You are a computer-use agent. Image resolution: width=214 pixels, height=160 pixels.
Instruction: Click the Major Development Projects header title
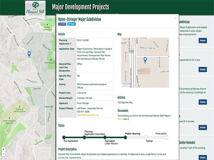tap(81, 7)
